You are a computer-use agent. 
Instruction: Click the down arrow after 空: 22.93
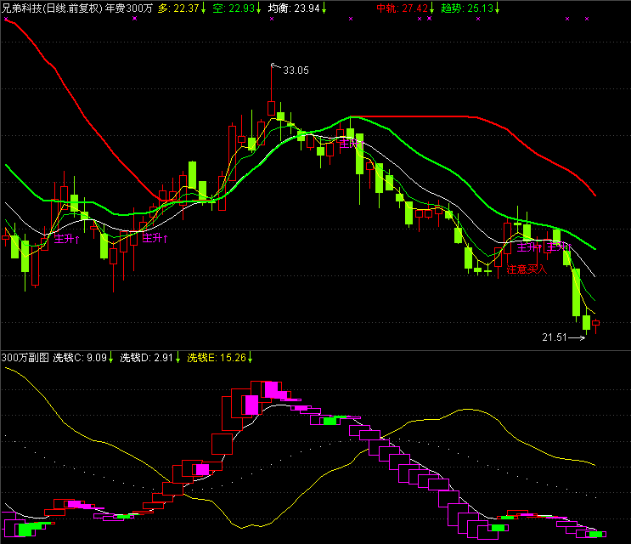[x=258, y=8]
